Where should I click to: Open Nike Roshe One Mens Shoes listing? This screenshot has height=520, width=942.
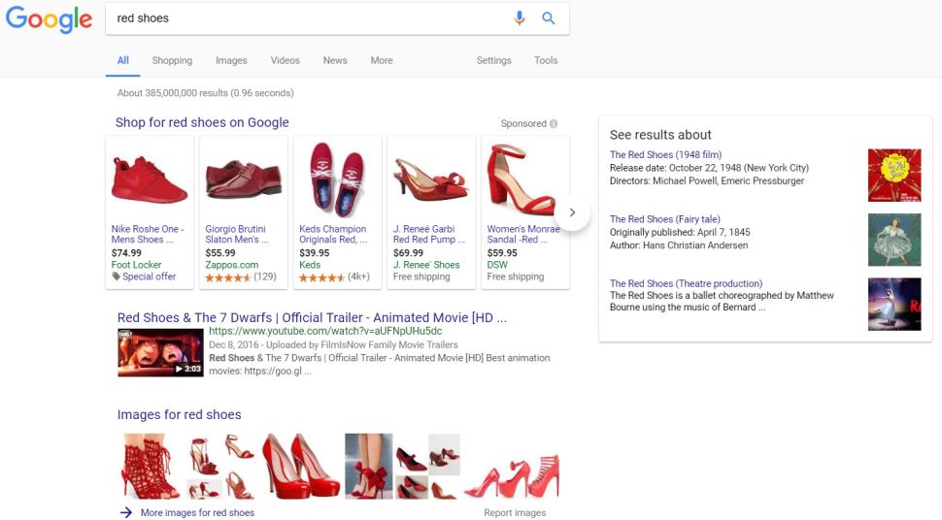pos(148,234)
